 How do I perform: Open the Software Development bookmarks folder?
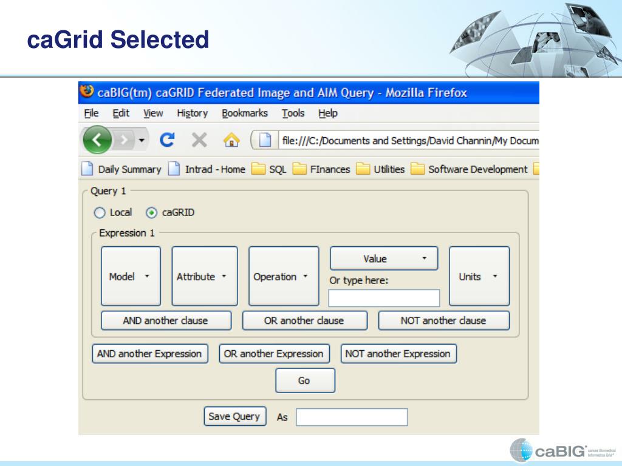tap(469, 169)
